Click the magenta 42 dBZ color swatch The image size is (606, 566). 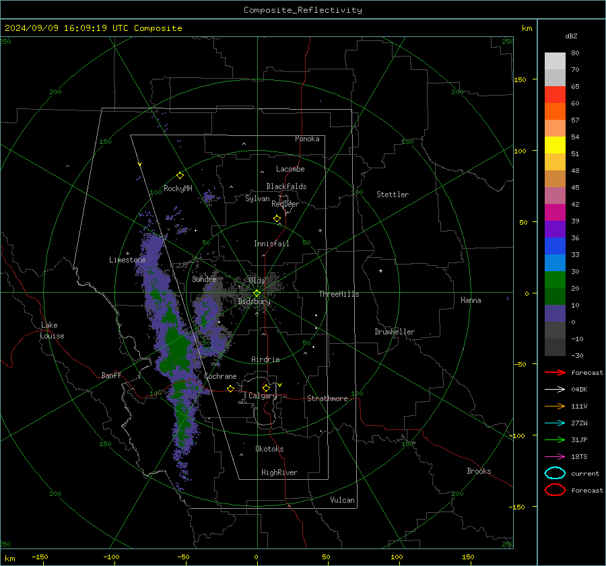tap(555, 212)
